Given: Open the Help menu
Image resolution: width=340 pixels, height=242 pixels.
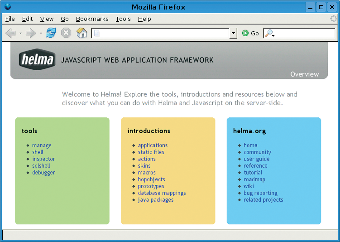Looking at the screenshot, I should click(144, 19).
